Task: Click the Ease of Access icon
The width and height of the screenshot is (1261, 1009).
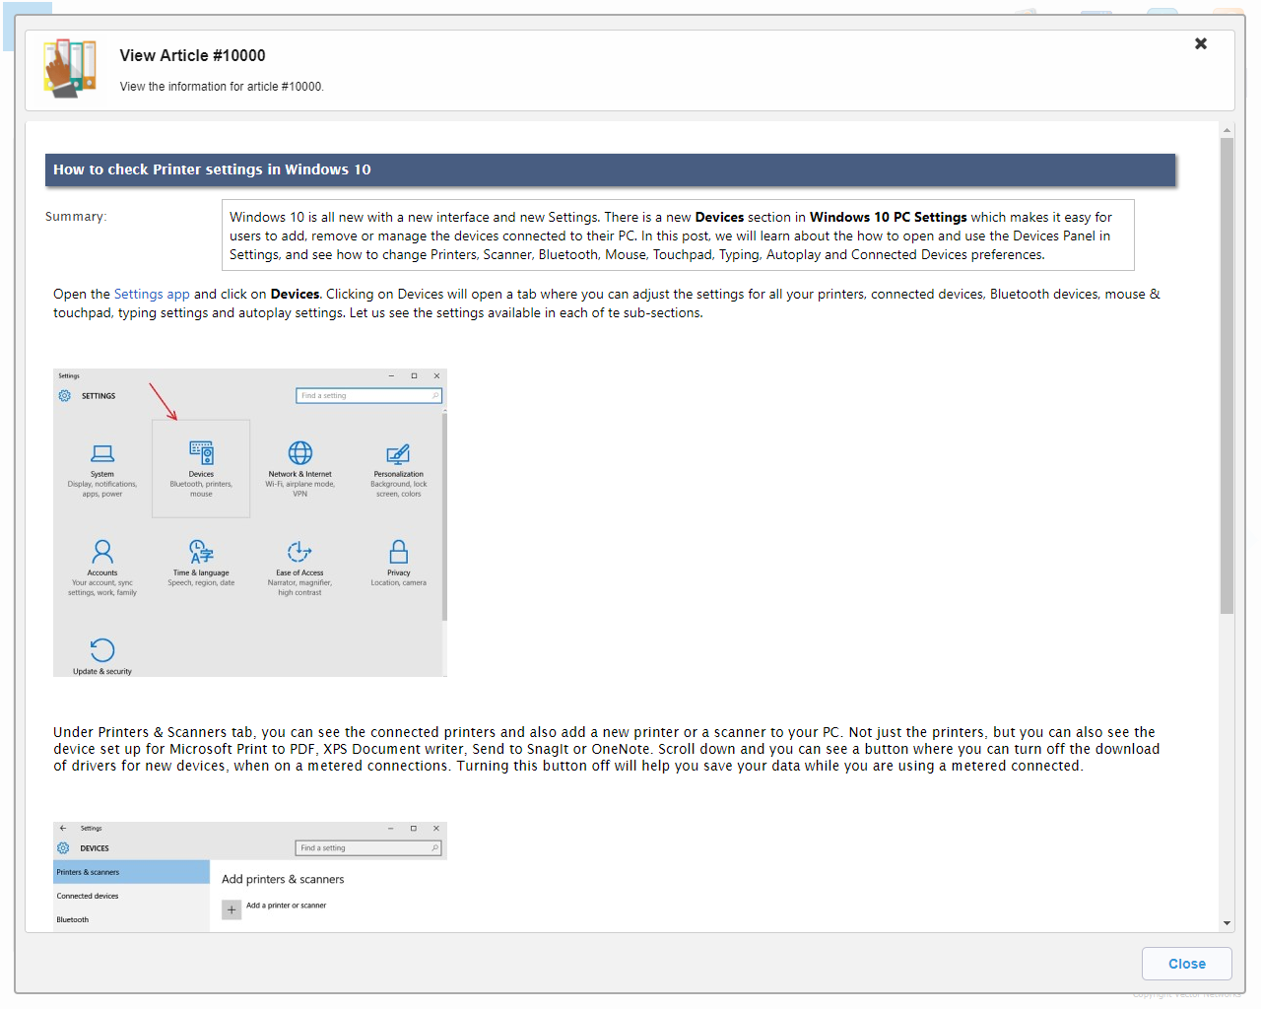Action: (299, 551)
